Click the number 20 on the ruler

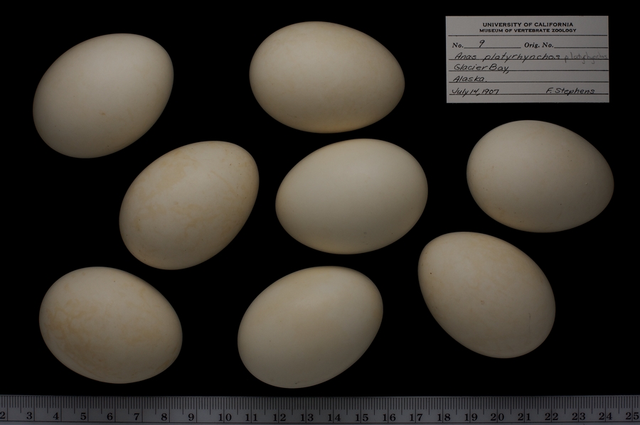coord(498,416)
